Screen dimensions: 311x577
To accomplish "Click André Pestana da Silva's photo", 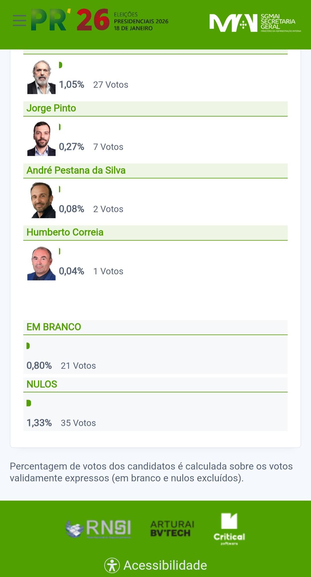I will click(42, 200).
